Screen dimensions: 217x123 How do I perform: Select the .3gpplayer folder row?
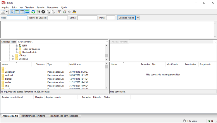(53, 72)
